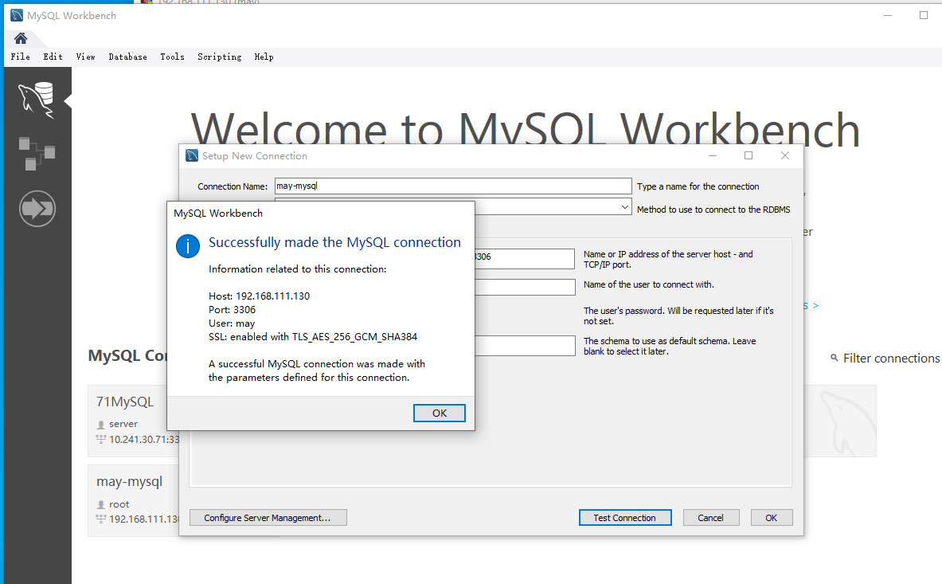This screenshot has width=942, height=584.
Task: Select the MySQL Connections sidebar dolphin icon
Action: 37,100
